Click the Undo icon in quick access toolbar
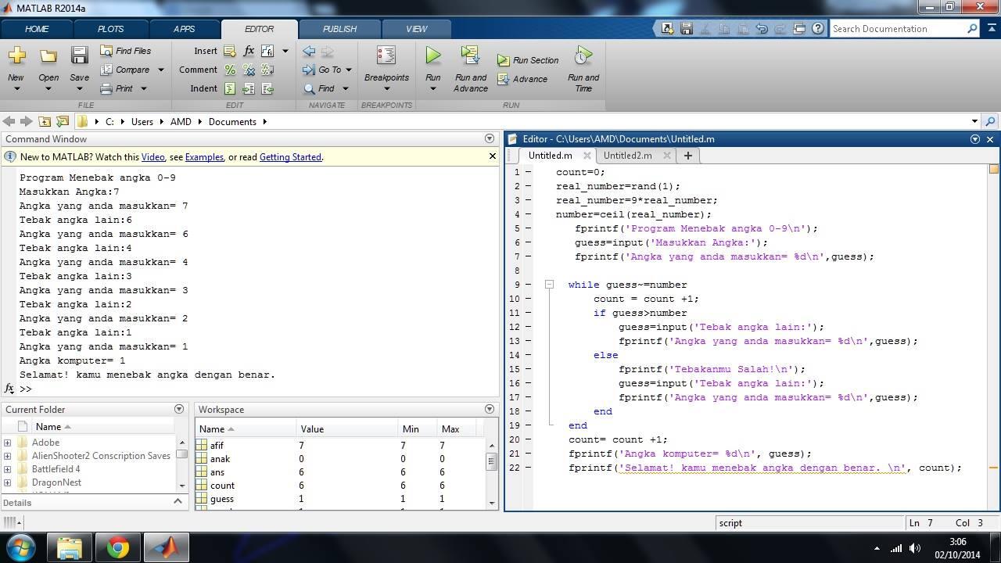 coord(762,28)
